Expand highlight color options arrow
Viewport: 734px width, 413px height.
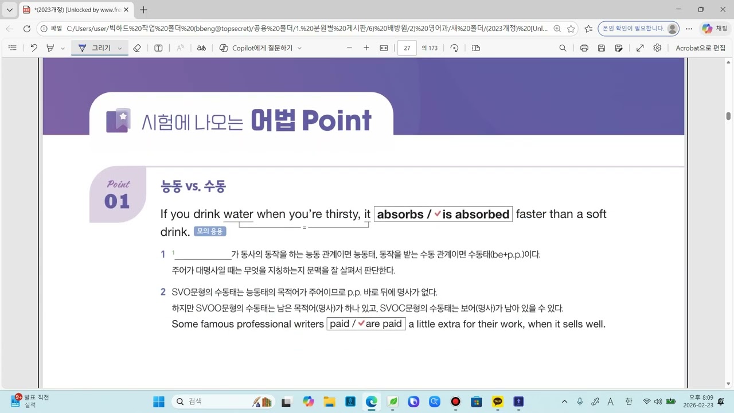pos(63,48)
